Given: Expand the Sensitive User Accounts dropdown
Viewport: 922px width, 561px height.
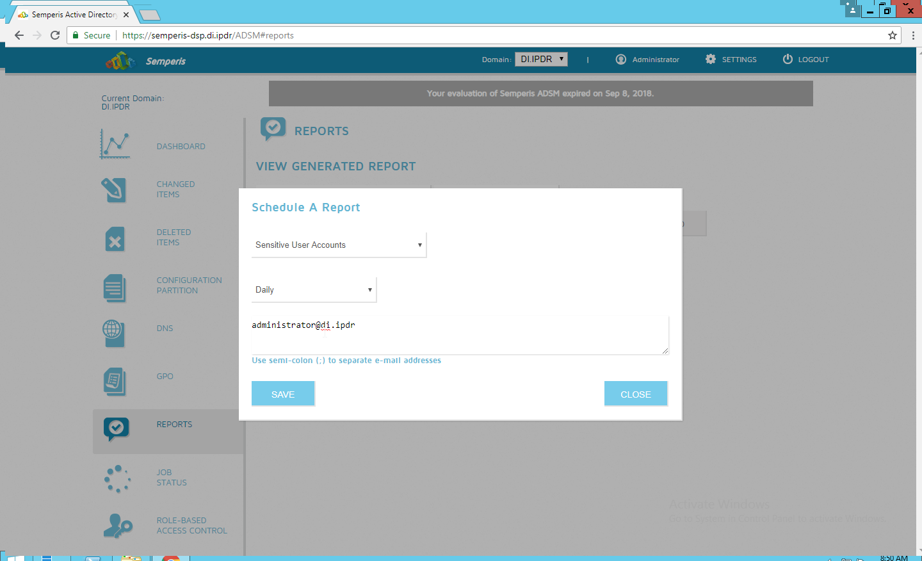Looking at the screenshot, I should click(x=339, y=245).
